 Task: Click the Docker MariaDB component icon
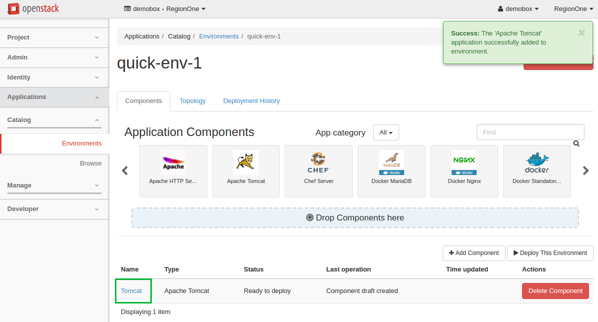391,162
